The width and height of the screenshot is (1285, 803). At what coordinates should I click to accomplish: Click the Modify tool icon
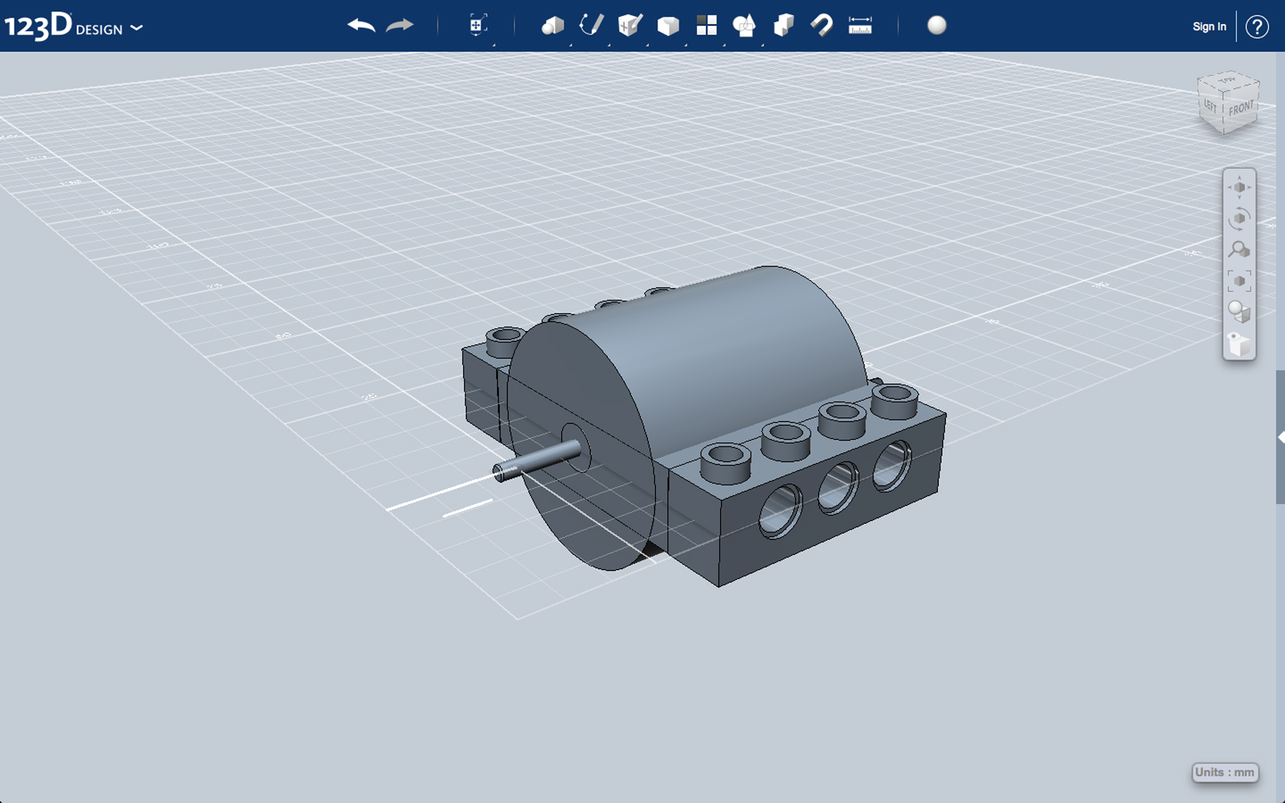(x=668, y=26)
